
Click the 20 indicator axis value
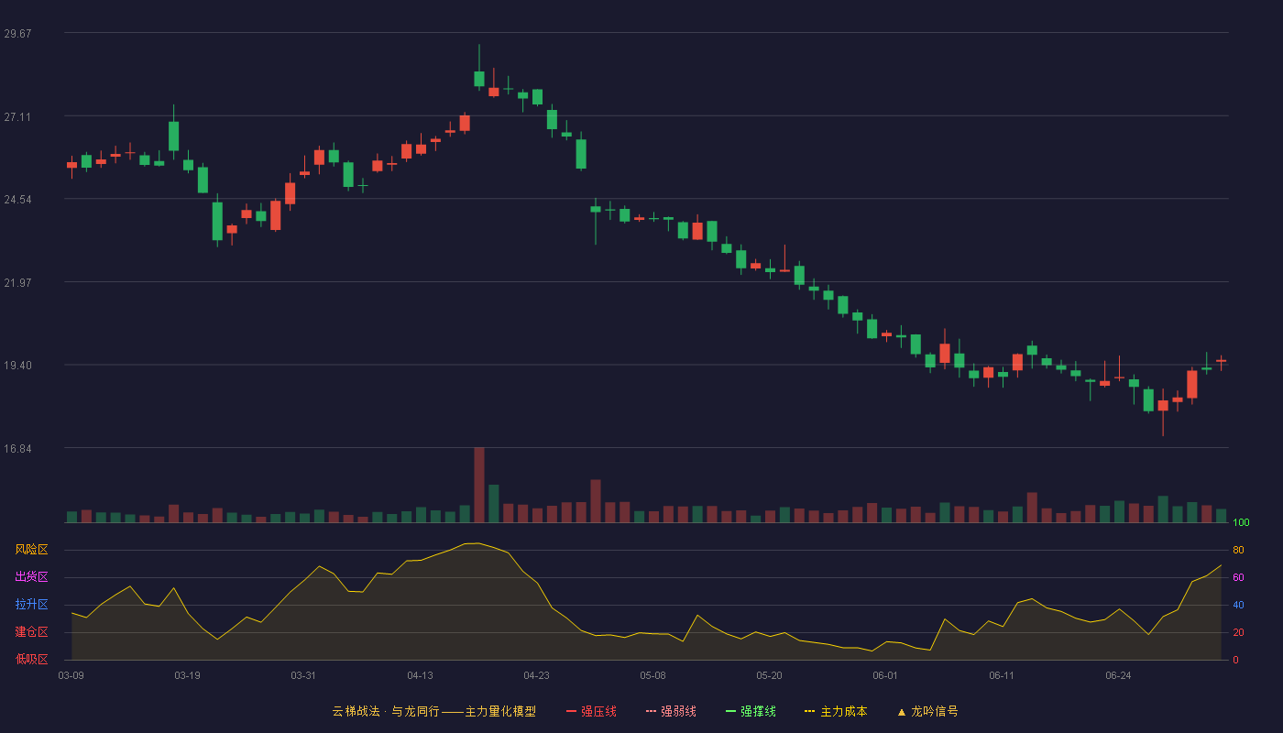(x=1238, y=632)
